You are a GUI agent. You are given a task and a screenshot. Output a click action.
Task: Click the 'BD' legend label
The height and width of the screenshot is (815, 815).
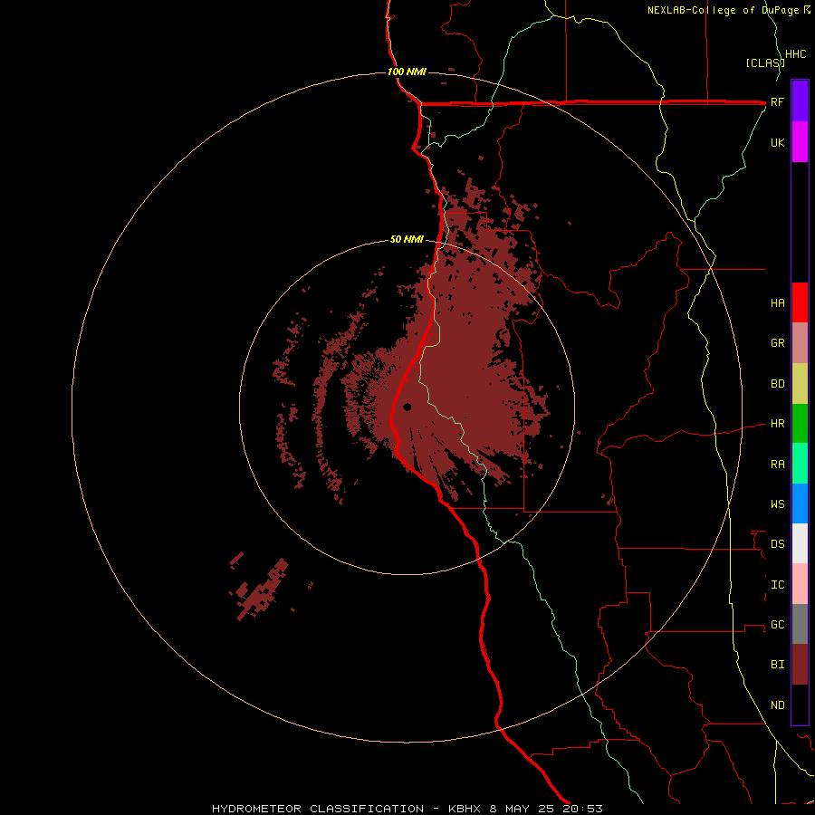coord(777,384)
